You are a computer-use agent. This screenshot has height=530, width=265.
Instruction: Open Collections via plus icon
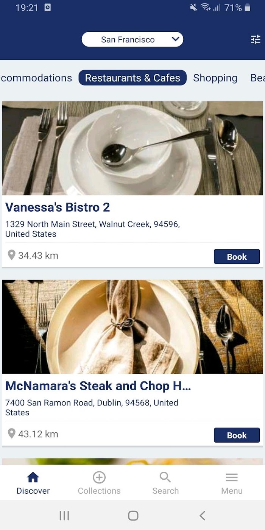point(99,477)
